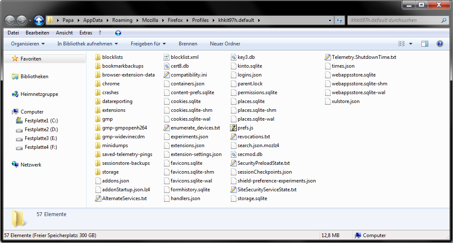The width and height of the screenshot is (453, 243).
Task: Select the Heimnetzgruppe icon
Action: [15, 94]
